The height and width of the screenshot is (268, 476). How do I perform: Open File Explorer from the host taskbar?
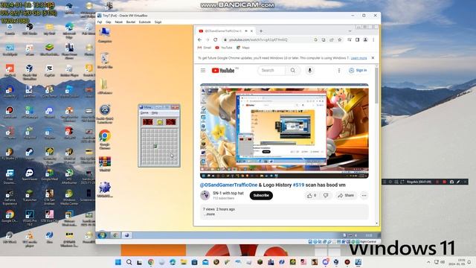click(x=184, y=262)
